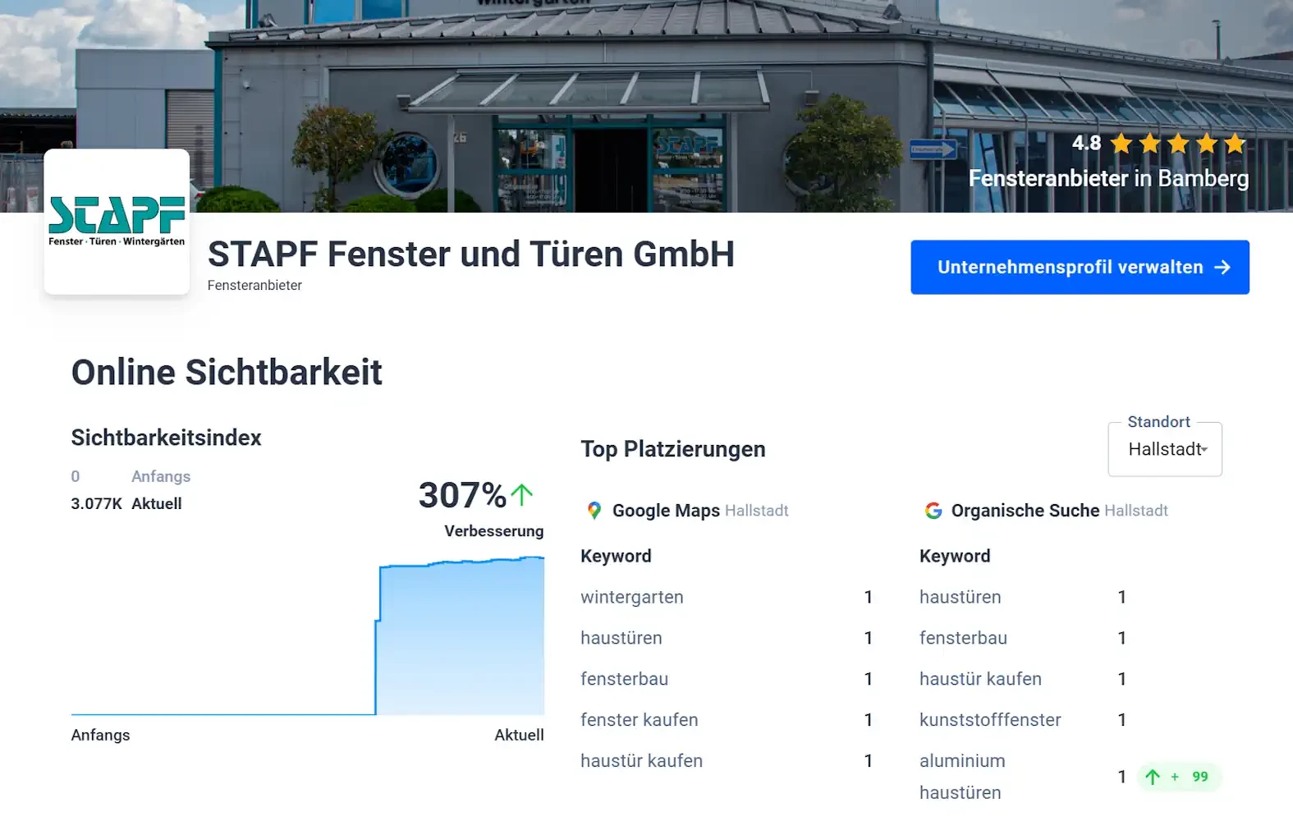The height and width of the screenshot is (821, 1293).
Task: Select Google Maps keyword fensterbau
Action: (x=624, y=679)
